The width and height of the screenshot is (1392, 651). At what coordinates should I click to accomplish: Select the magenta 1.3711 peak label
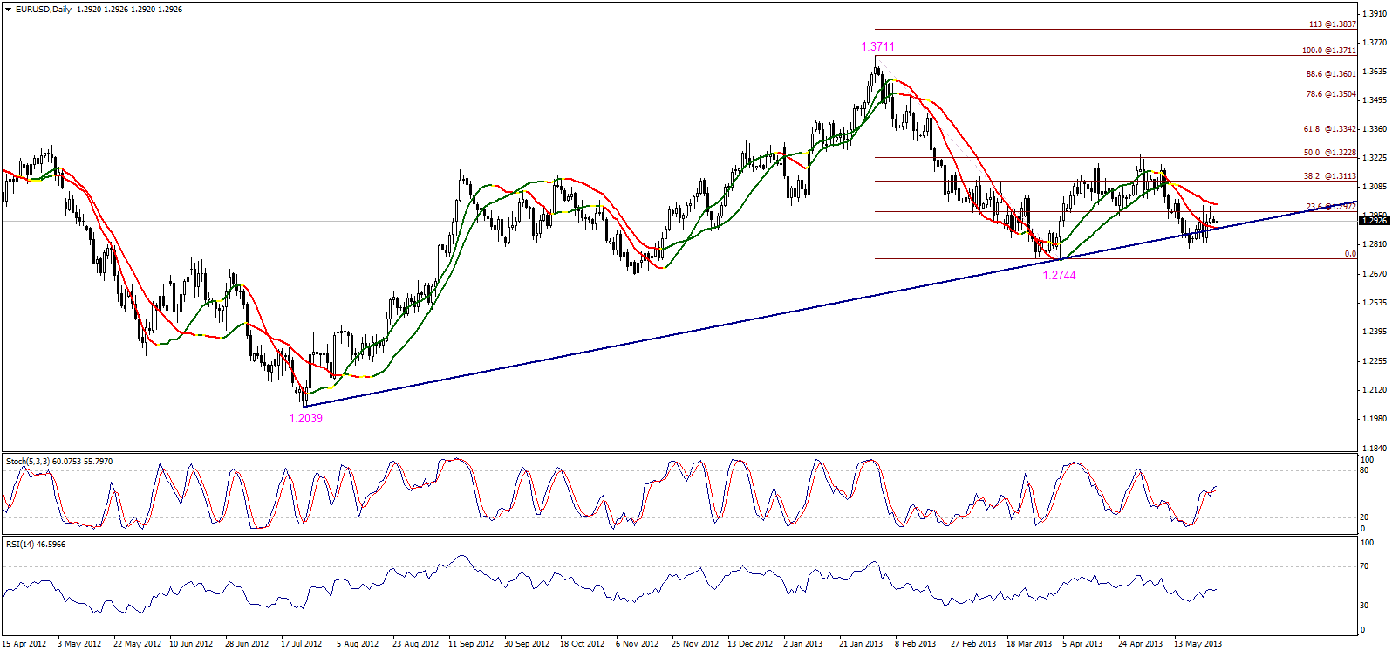877,46
